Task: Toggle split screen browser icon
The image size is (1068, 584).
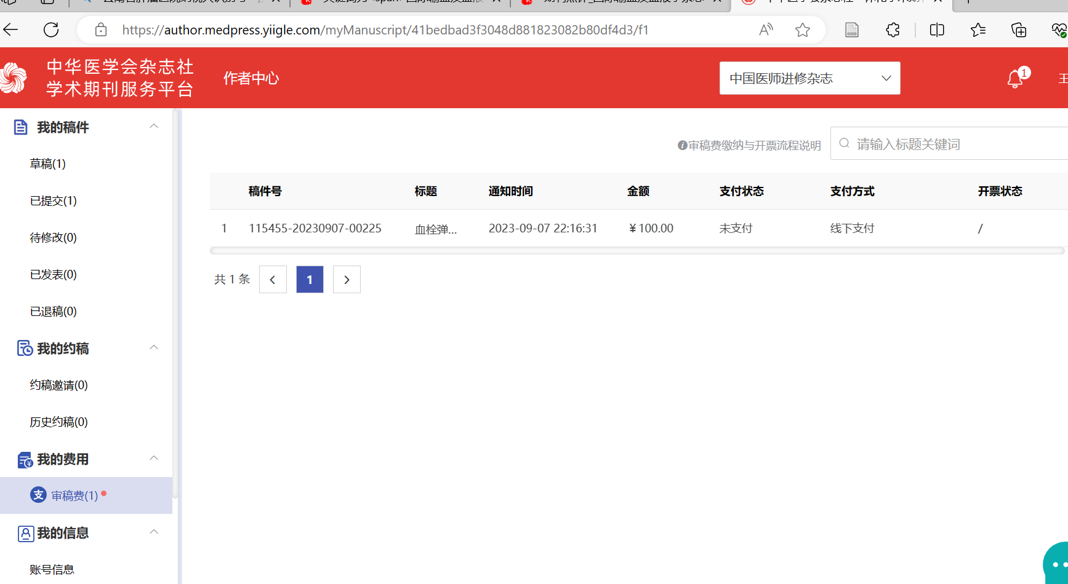Action: click(x=936, y=30)
